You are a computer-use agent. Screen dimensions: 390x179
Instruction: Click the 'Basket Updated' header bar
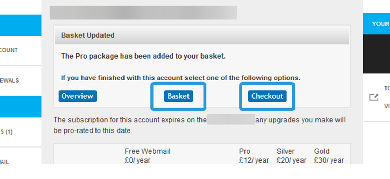point(202,35)
